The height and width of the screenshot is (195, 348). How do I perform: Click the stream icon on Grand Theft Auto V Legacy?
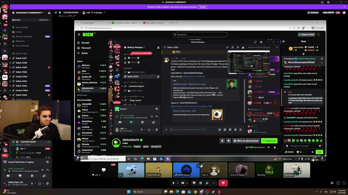click(x=47, y=162)
